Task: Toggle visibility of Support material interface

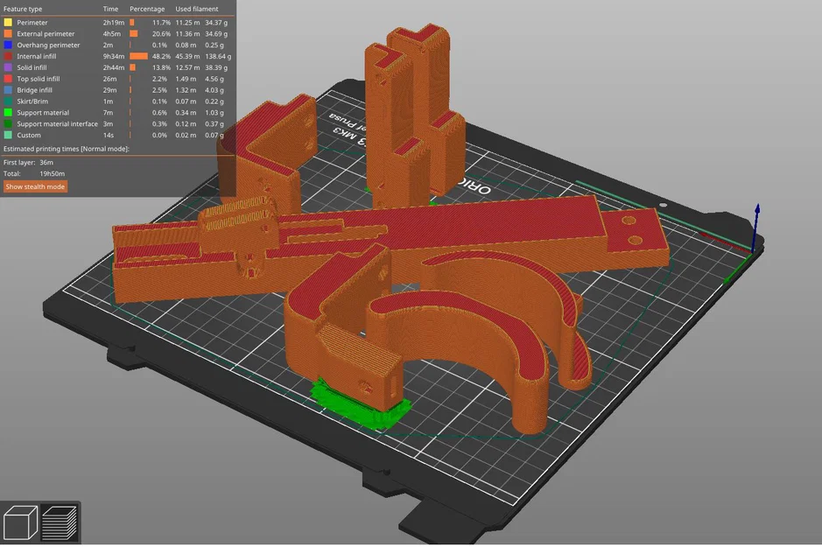Action: 9,123
